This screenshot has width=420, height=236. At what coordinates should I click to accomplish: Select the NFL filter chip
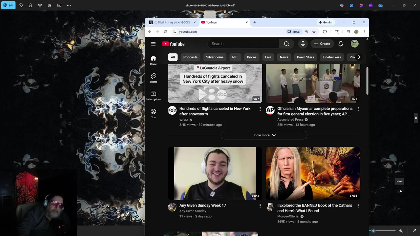point(235,57)
